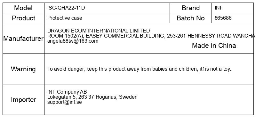Click the empty area under importer email
Screen dimensions: 256x121
(149, 110)
